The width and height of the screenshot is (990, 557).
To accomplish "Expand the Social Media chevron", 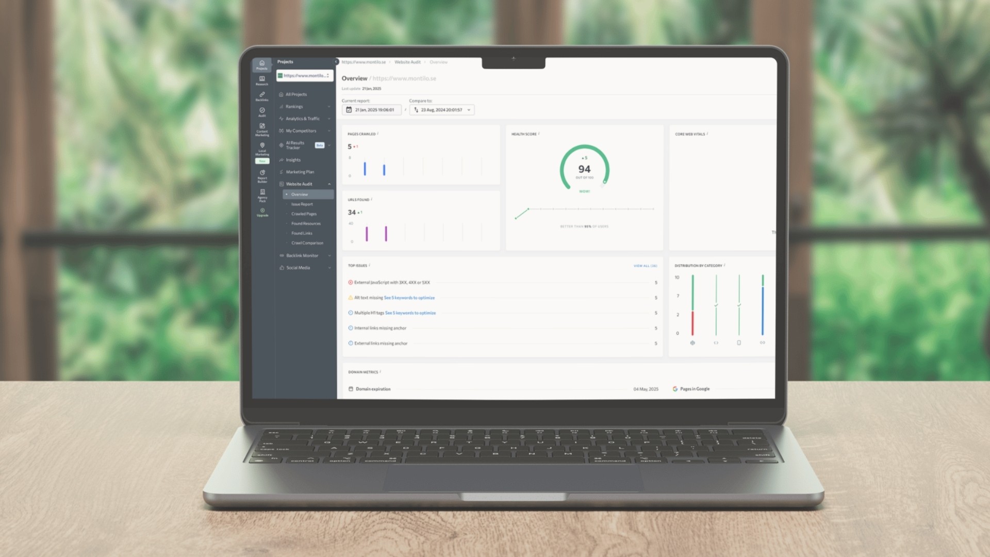I will [x=329, y=268].
